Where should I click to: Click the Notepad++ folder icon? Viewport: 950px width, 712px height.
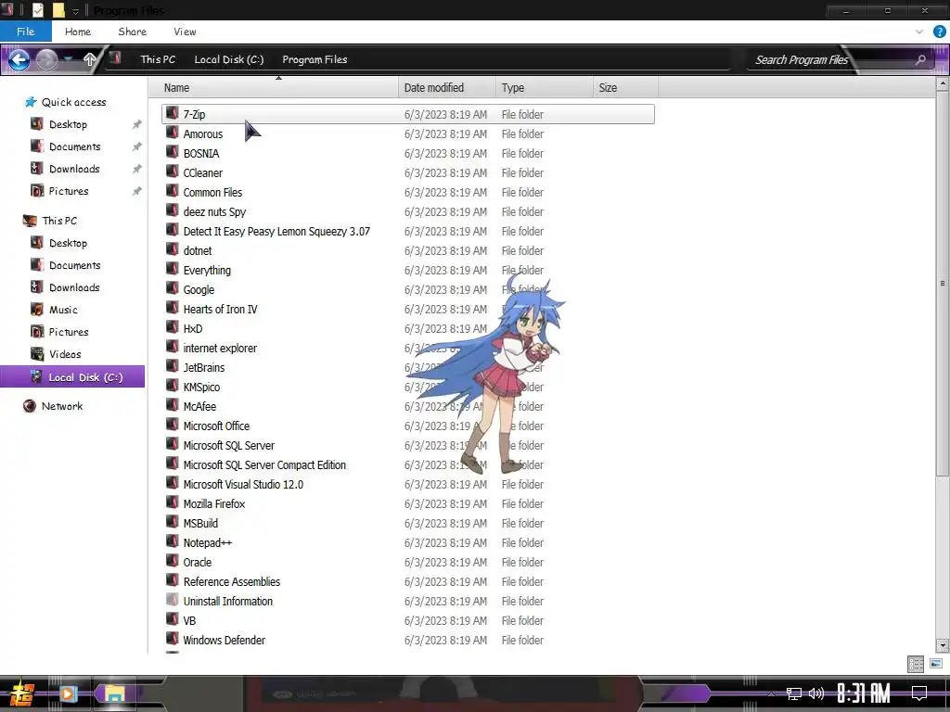(172, 541)
